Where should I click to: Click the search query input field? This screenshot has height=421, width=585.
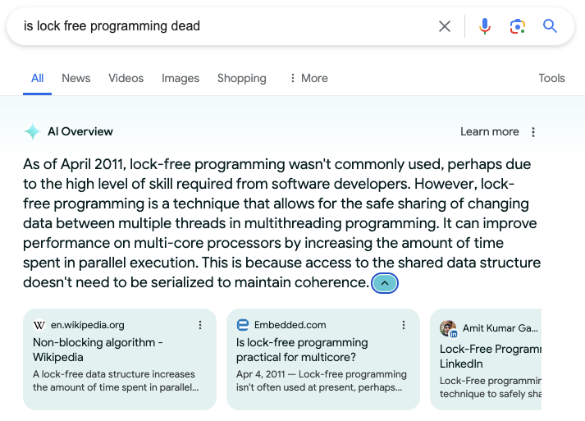pyautogui.click(x=222, y=26)
